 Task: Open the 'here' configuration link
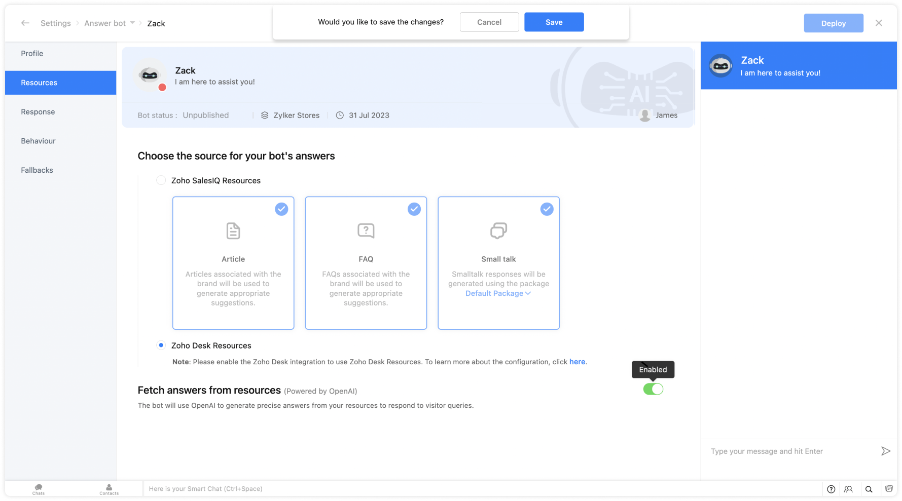(x=577, y=362)
